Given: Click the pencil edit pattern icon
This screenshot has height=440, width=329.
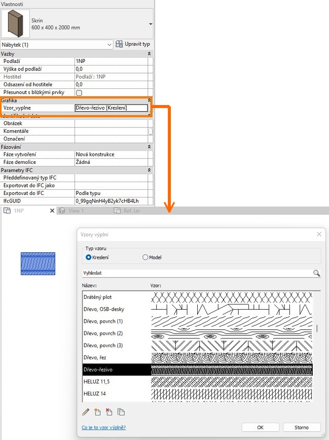Looking at the screenshot, I should pyautogui.click(x=86, y=412).
